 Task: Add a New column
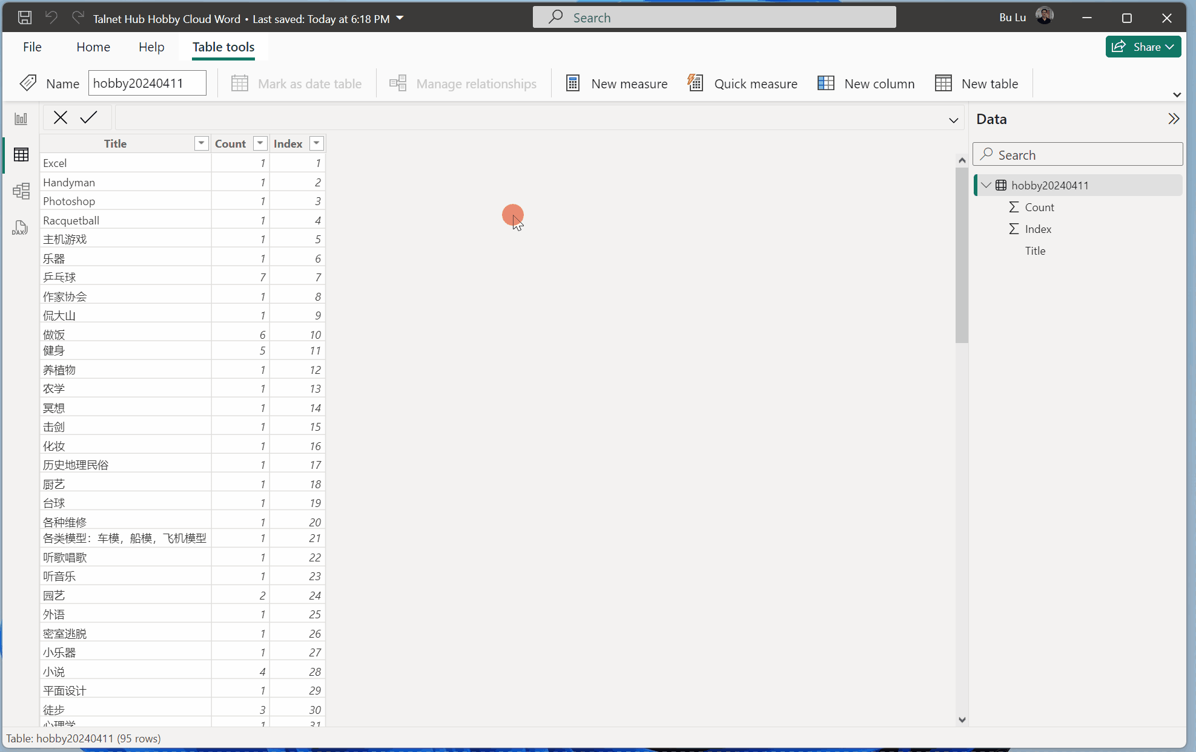(866, 83)
